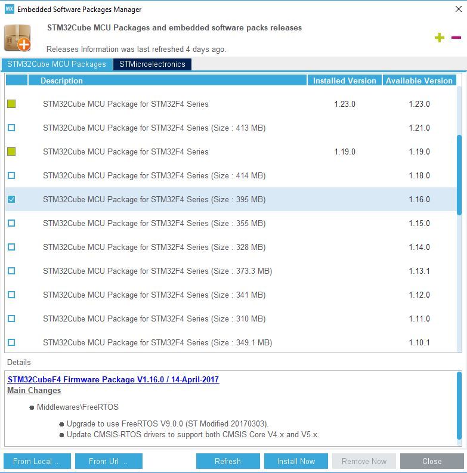
Task: Click available version 1.11.0 cell
Action: point(419,319)
